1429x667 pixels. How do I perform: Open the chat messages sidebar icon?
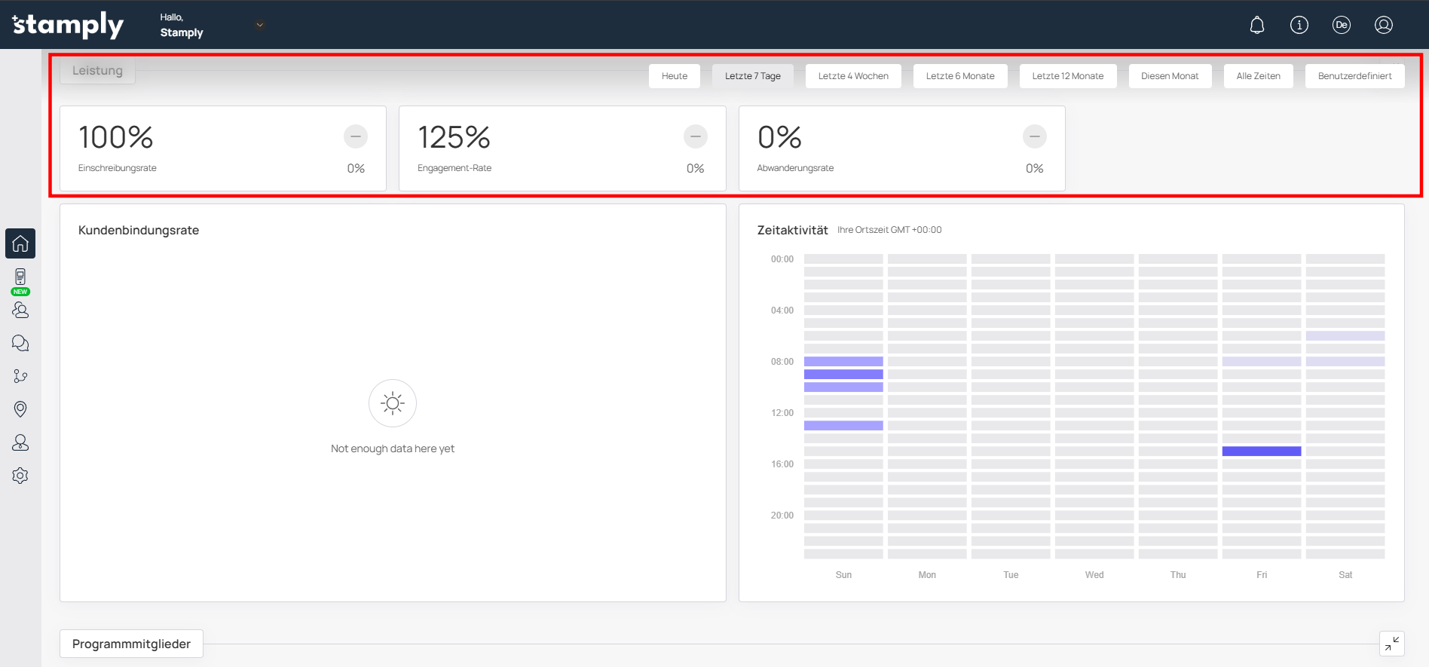pyautogui.click(x=20, y=343)
